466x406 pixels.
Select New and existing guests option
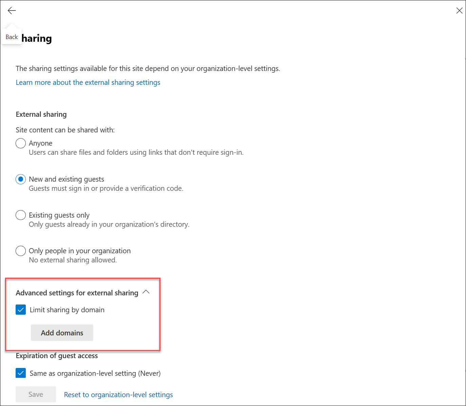(21, 179)
